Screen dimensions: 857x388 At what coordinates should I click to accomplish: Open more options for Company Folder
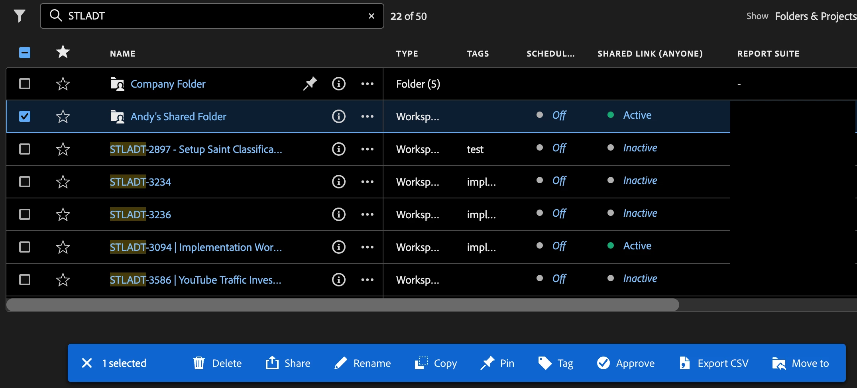tap(368, 84)
